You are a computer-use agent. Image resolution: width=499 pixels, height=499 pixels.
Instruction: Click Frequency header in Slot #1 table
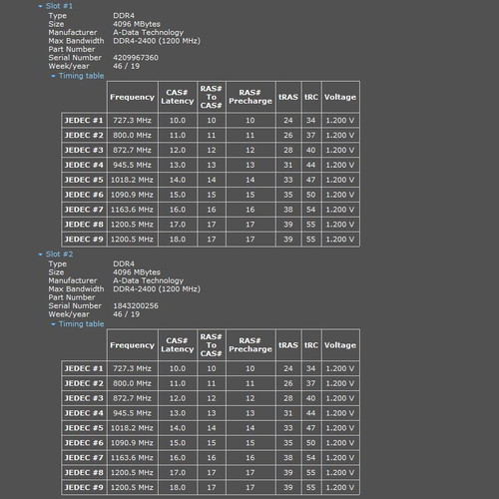(133, 97)
